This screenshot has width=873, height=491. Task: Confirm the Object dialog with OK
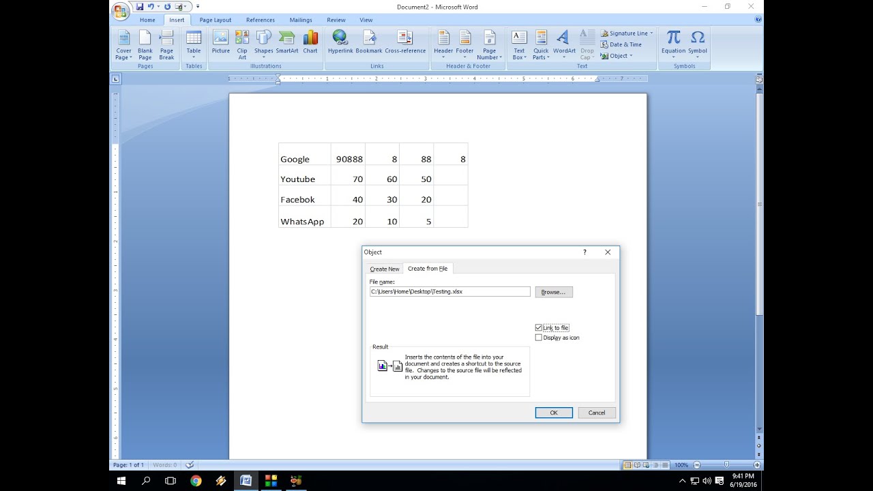click(554, 413)
